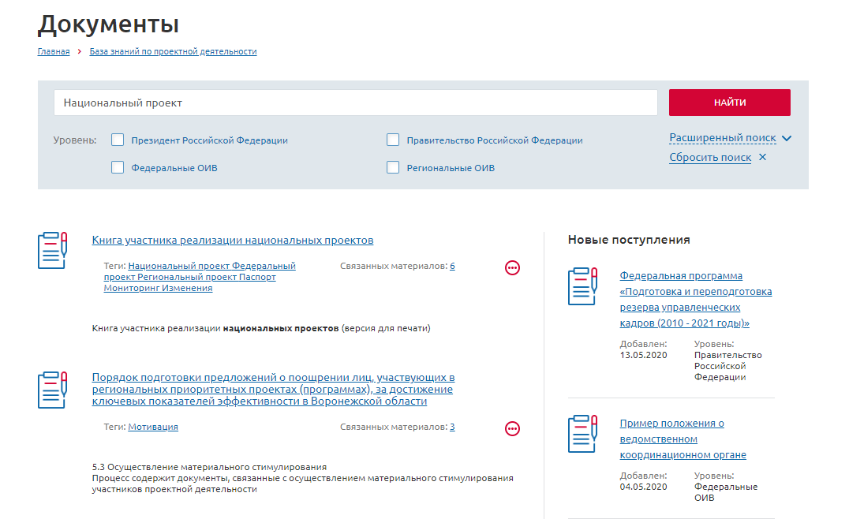849x519 pixels.
Task: Expand Расширенный поиск options
Action: [722, 138]
